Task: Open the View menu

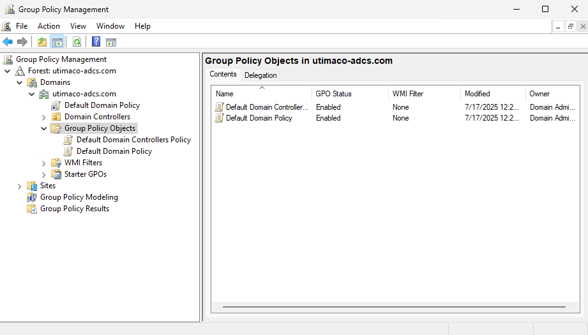Action: coord(78,26)
